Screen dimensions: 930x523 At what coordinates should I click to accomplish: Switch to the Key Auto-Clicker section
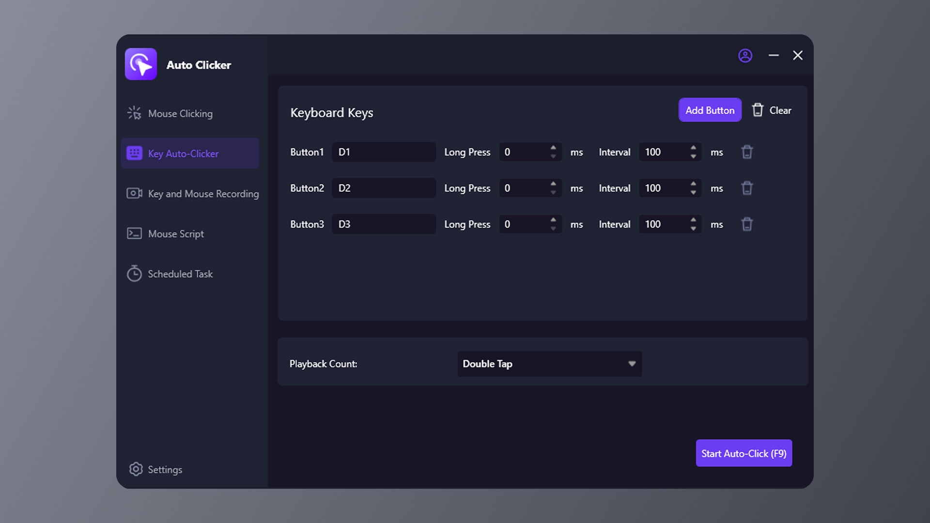point(183,154)
